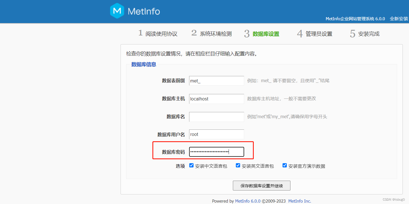Image resolution: width=409 pixels, height=204 pixels.
Task: Open the MetInfo 6.0.0 footer link
Action: pyautogui.click(x=248, y=201)
